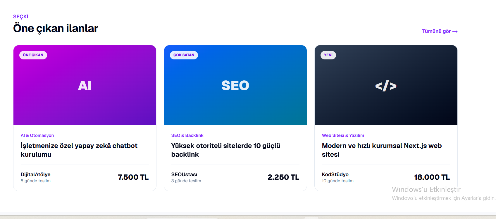The image size is (496, 219).
Task: Visit seller DijitalAtölye
Action: (x=35, y=174)
